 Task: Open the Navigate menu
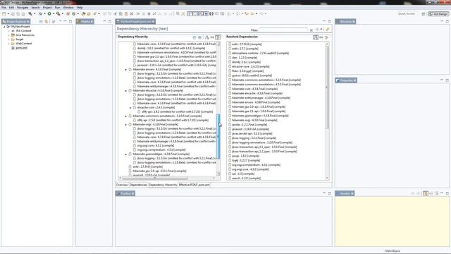[23, 8]
